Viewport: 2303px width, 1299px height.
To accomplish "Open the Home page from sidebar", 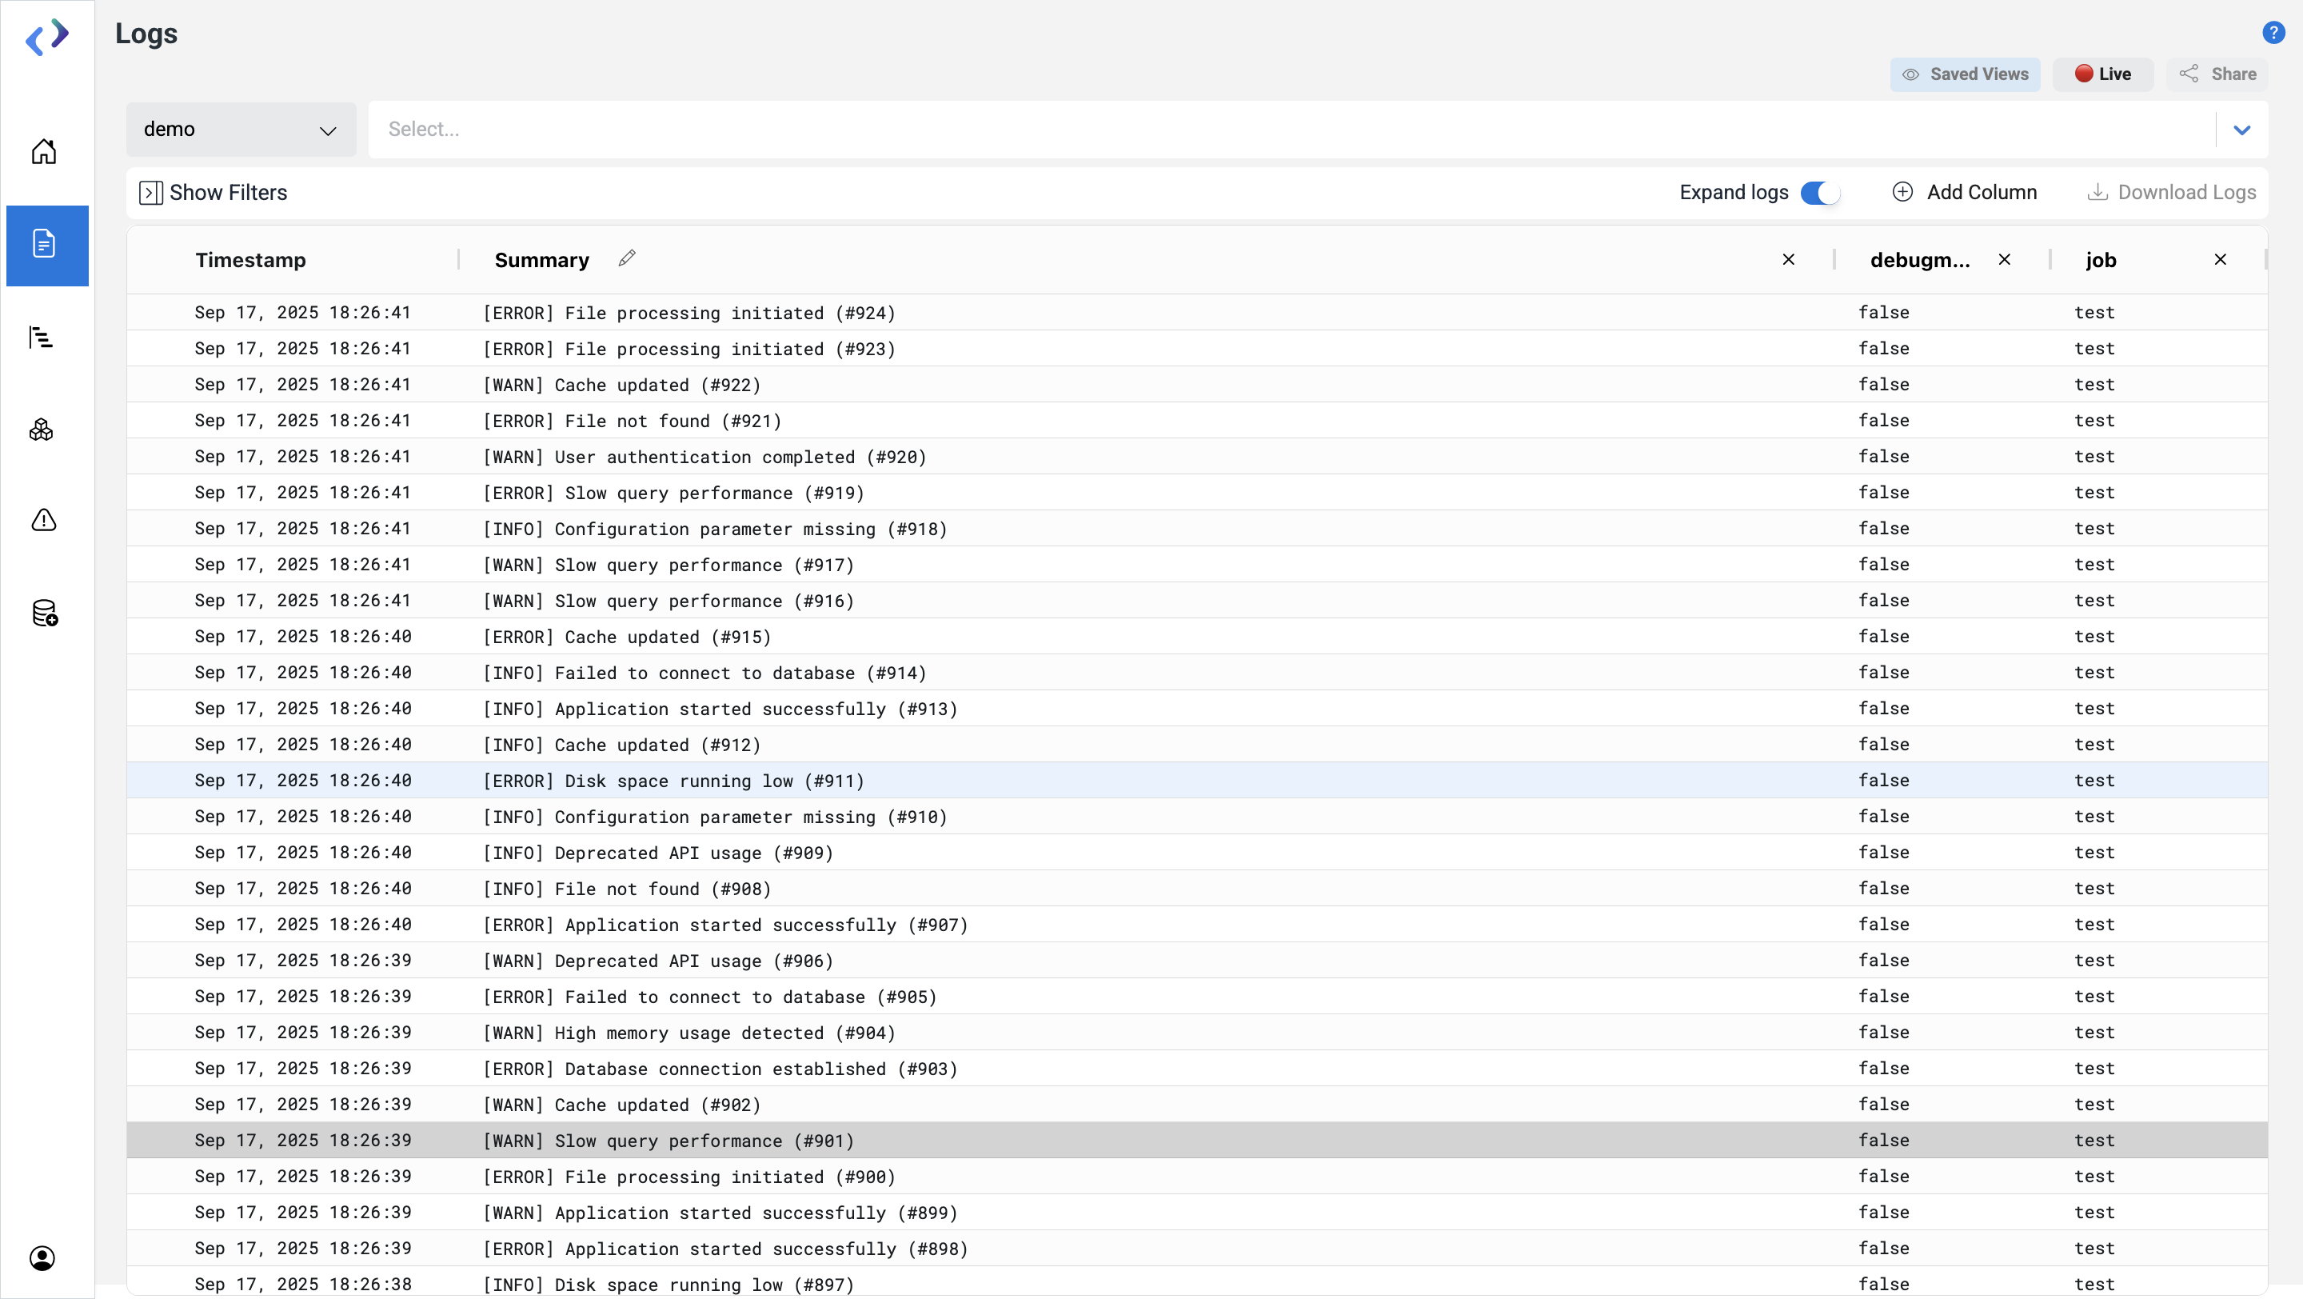I will [x=44, y=151].
